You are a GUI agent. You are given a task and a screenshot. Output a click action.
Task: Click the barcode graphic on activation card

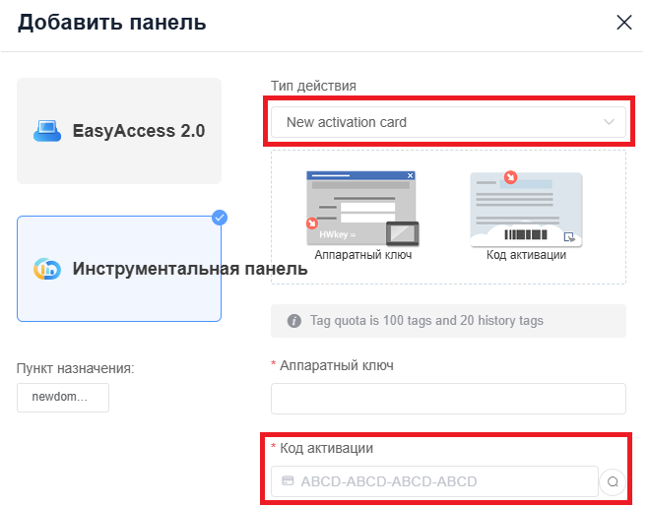coord(526,235)
